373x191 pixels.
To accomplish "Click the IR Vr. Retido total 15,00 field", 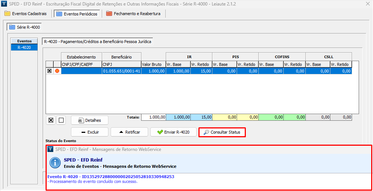I will 201,117.
